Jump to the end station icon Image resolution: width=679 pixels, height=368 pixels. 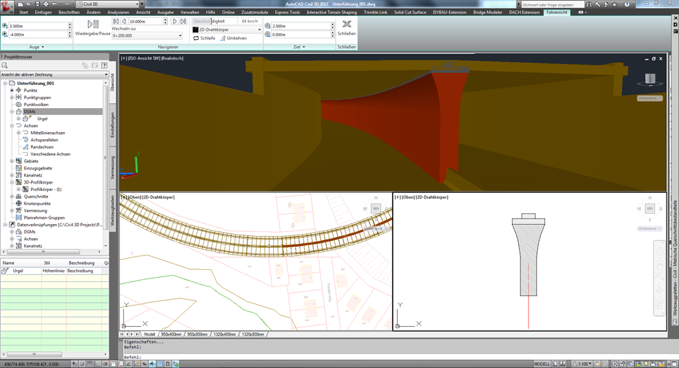pos(184,21)
